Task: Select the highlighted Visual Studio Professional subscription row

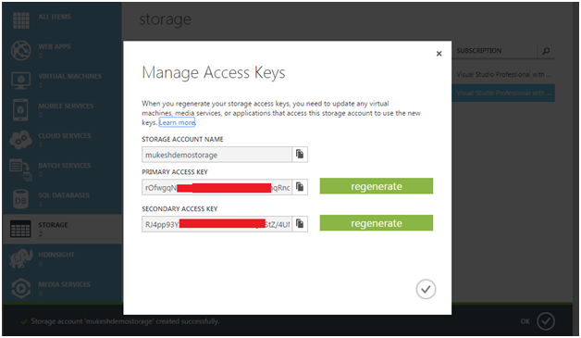Action: (503, 93)
